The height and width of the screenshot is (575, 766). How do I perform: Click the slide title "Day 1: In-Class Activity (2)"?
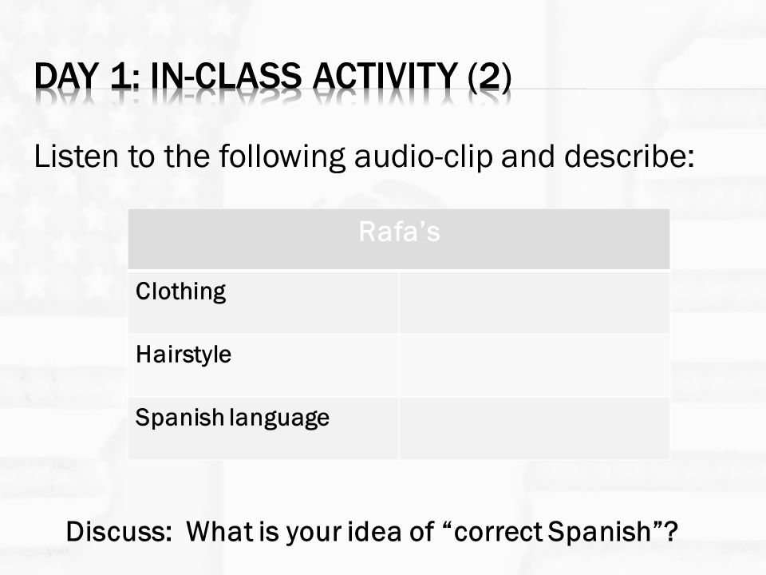[273, 77]
